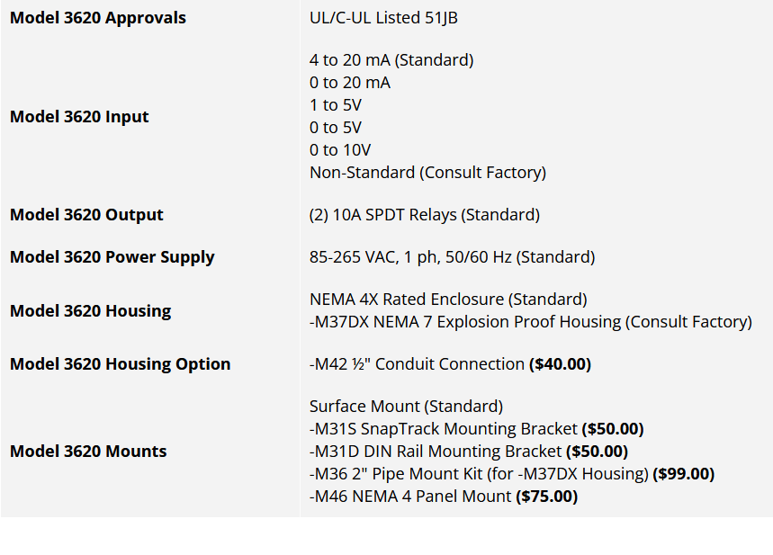Click the Model 3620 Input label
Screen dimensions: 773x555
[x=79, y=117]
